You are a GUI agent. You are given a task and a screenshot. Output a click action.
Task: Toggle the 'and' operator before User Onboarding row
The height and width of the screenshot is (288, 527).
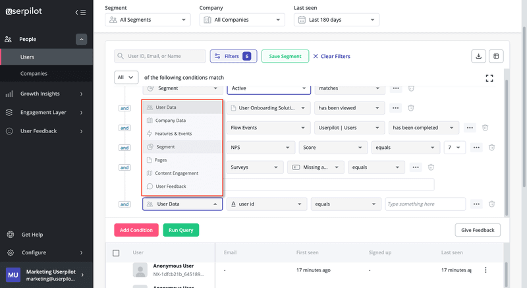(x=125, y=108)
